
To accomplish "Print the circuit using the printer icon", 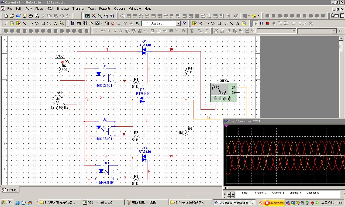I will pyautogui.click(x=30, y=16).
